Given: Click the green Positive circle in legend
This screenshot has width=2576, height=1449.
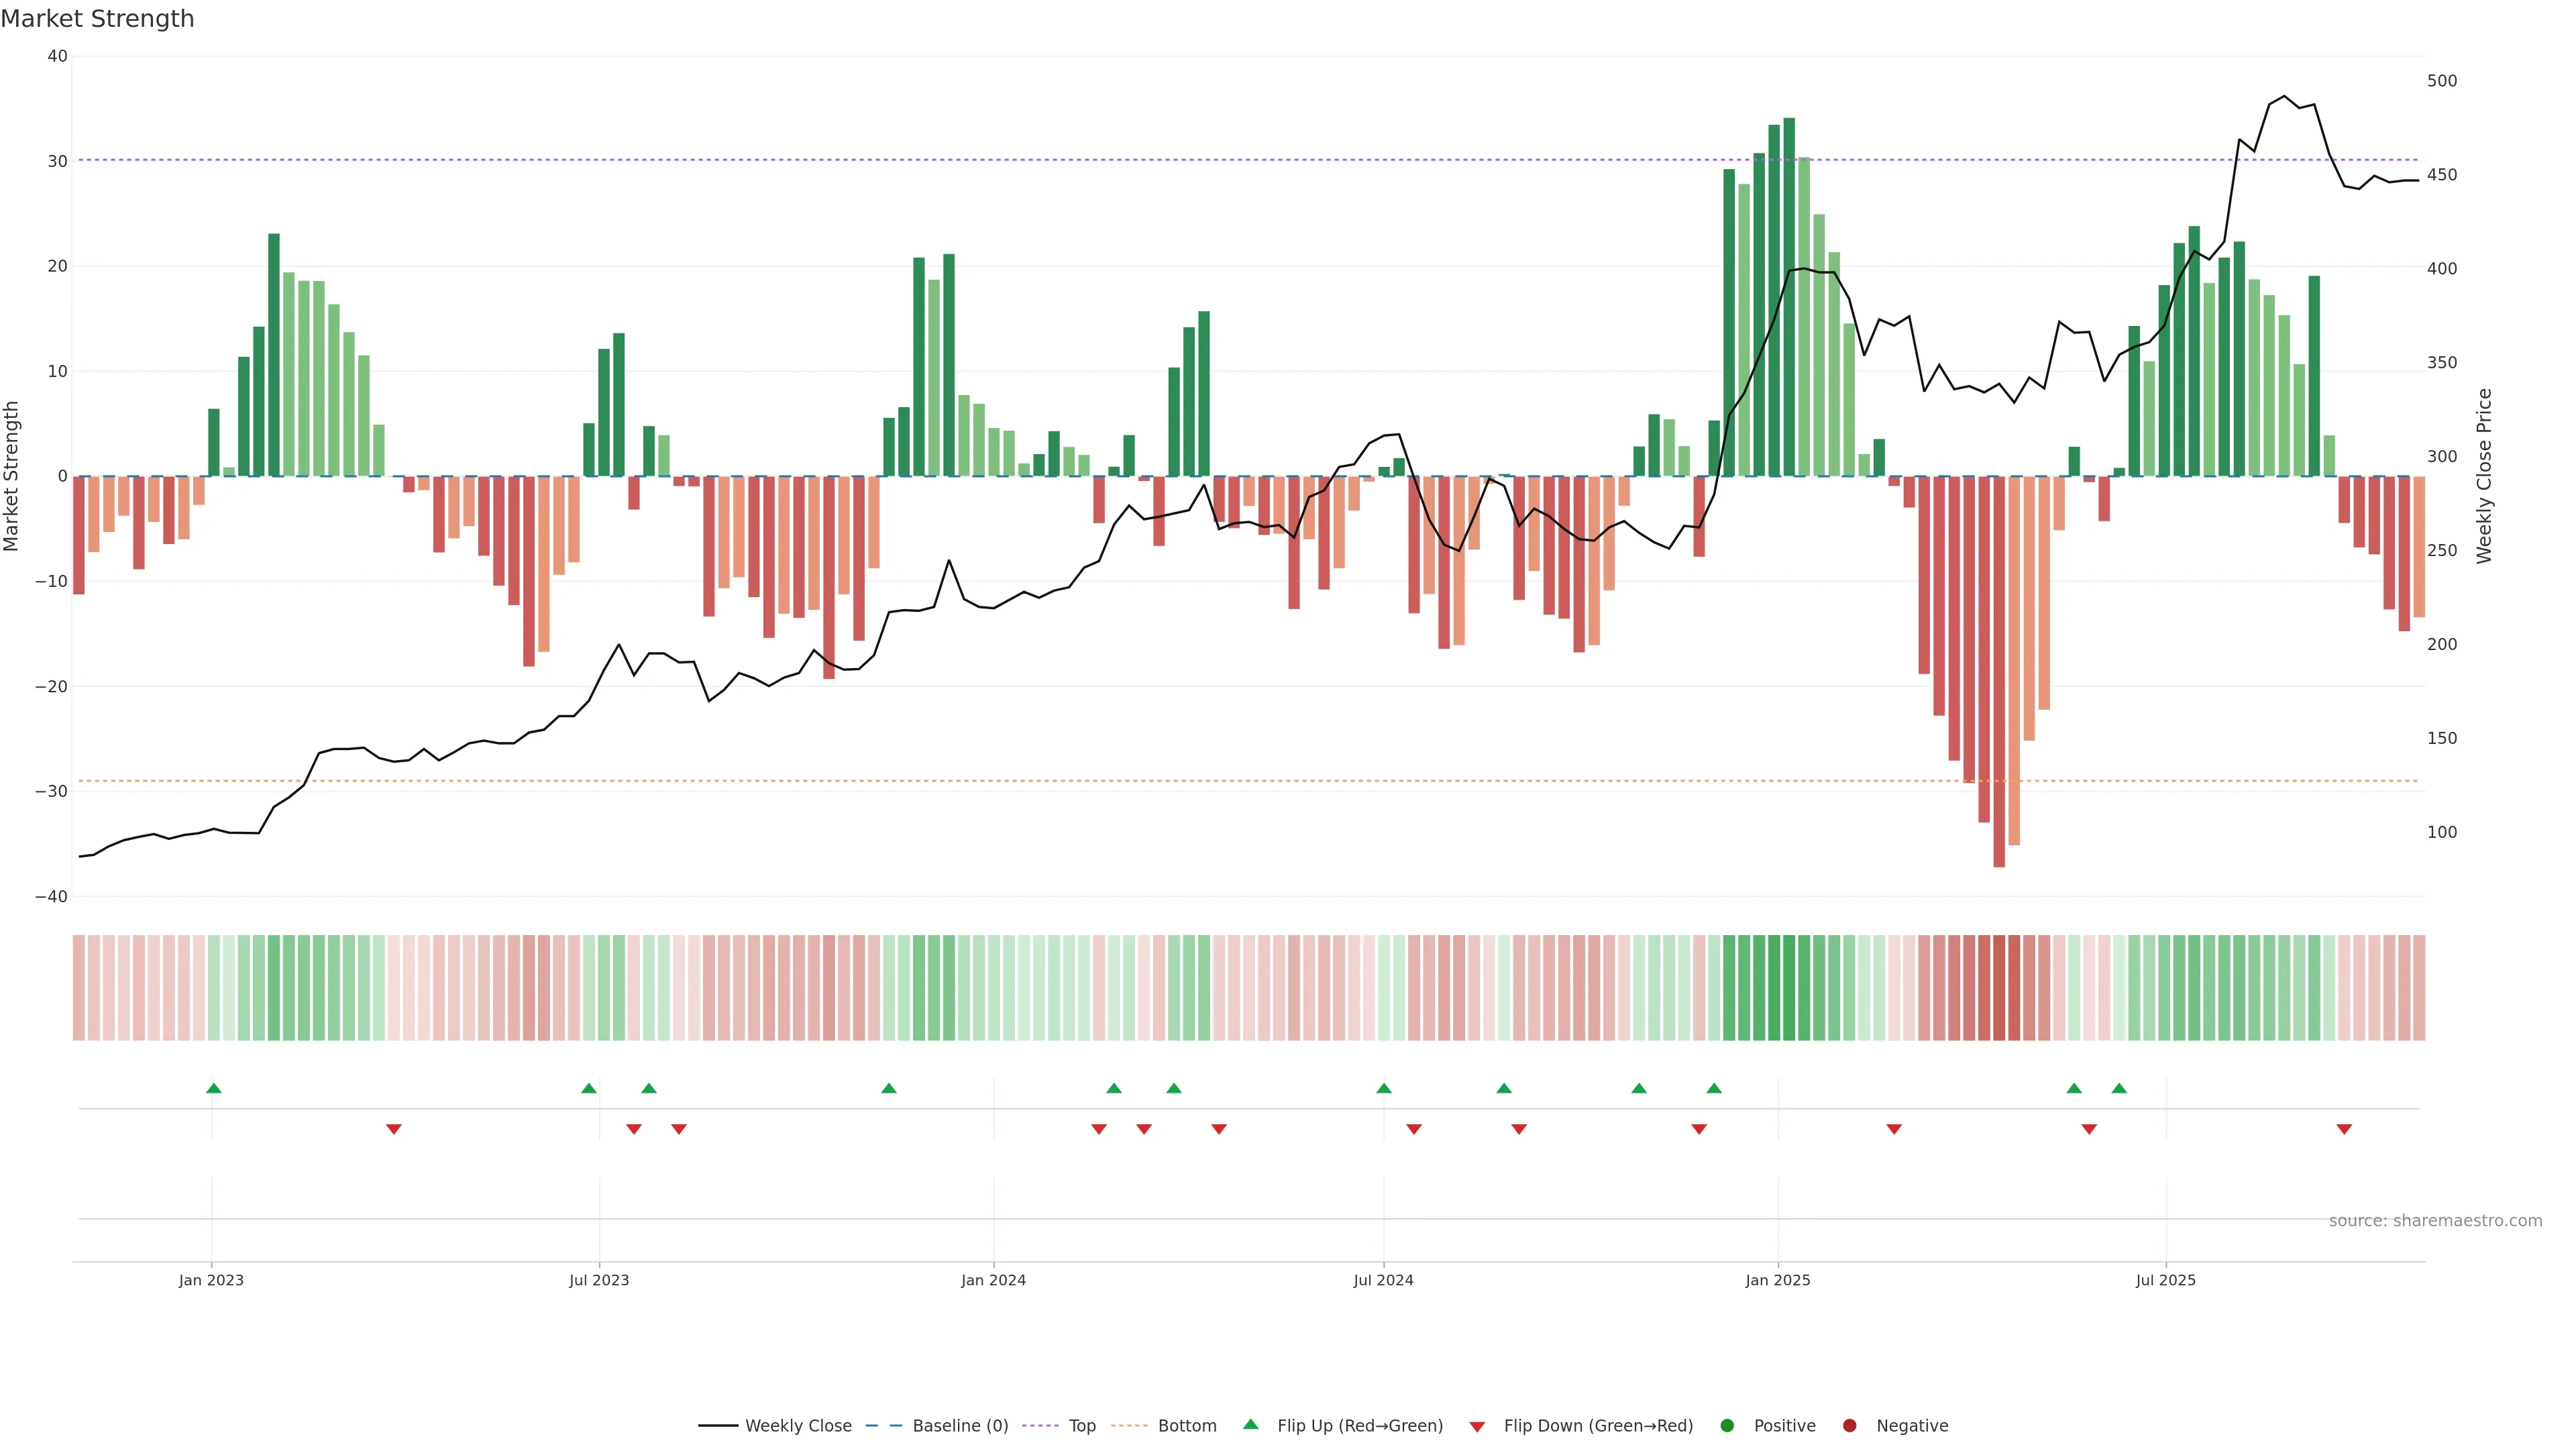Looking at the screenshot, I should pyautogui.click(x=1727, y=1426).
